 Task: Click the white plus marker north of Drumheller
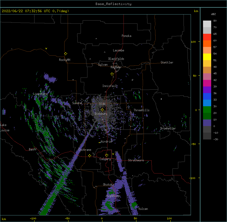tap(161, 99)
